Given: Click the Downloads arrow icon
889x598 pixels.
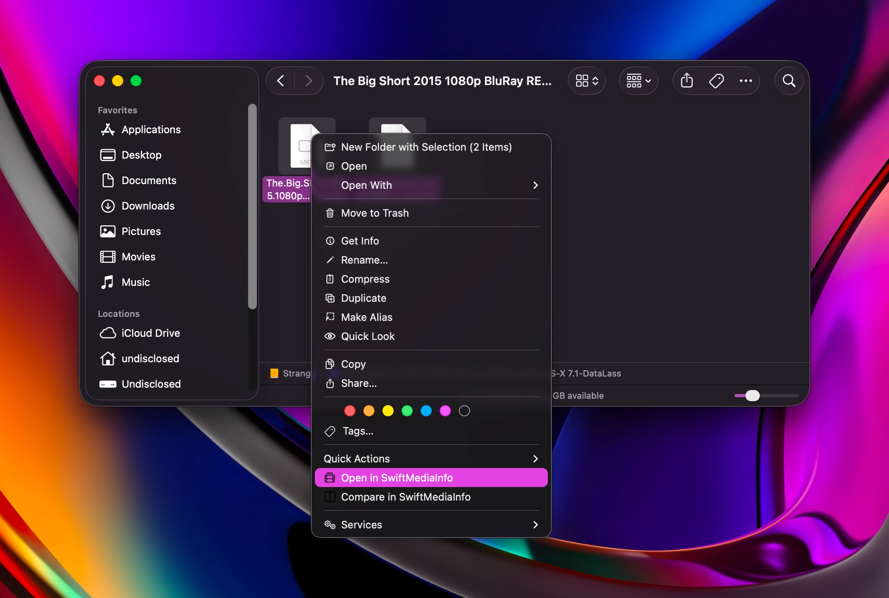Looking at the screenshot, I should tap(108, 206).
